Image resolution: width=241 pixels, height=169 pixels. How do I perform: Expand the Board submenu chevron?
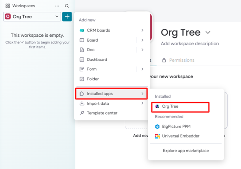pyautogui.click(x=142, y=40)
